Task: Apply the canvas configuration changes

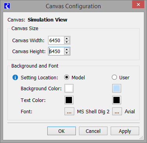Action: [x=125, y=131]
